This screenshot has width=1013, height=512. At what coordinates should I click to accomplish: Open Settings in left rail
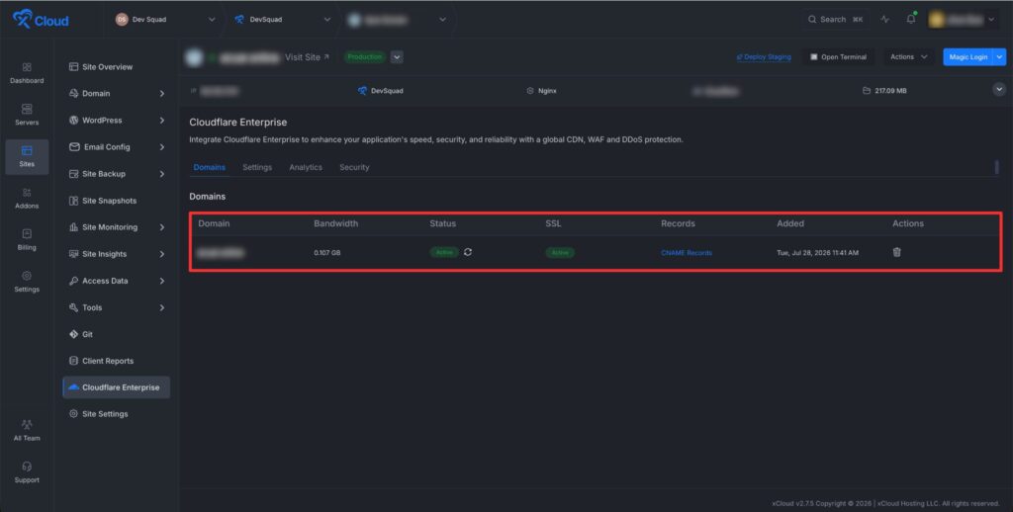pos(27,282)
